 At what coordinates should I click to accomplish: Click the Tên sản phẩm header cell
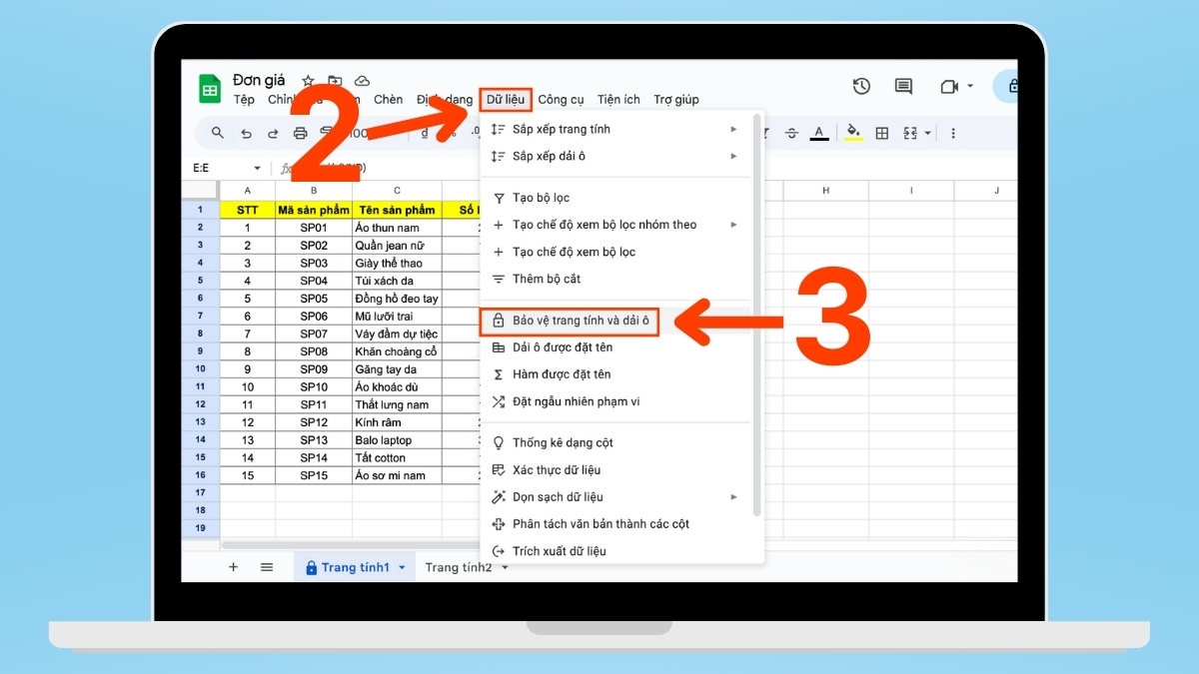coord(397,210)
